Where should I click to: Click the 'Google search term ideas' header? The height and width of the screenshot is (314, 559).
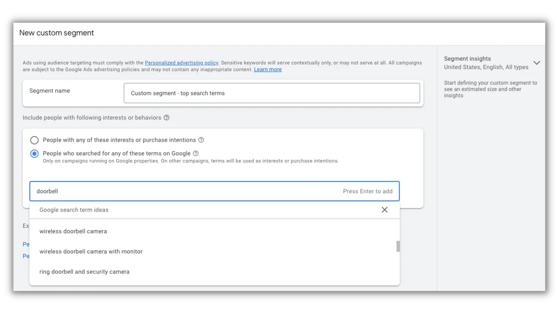[74, 210]
